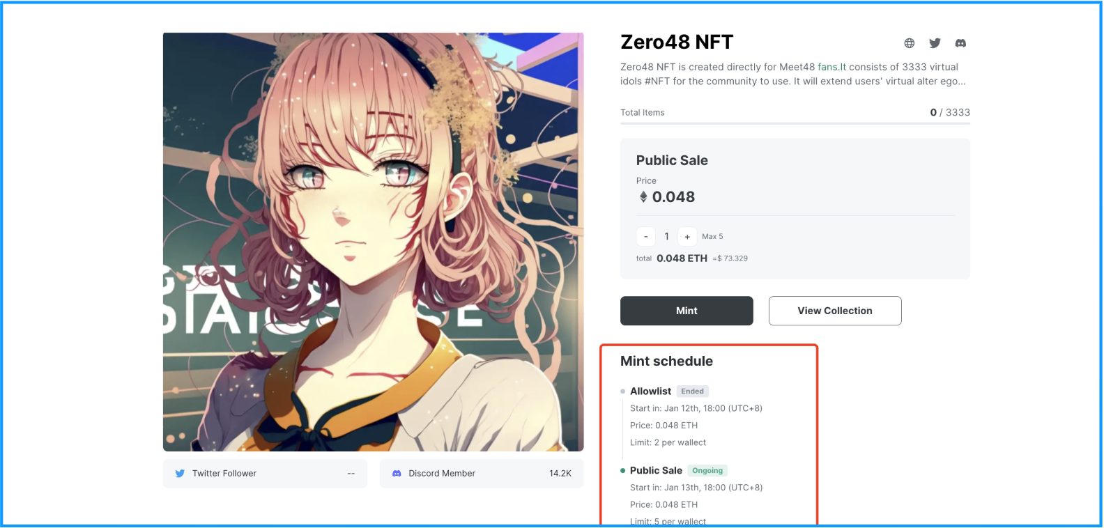The width and height of the screenshot is (1104, 528).
Task: Decrease mint quantity with the minus button
Action: click(645, 237)
